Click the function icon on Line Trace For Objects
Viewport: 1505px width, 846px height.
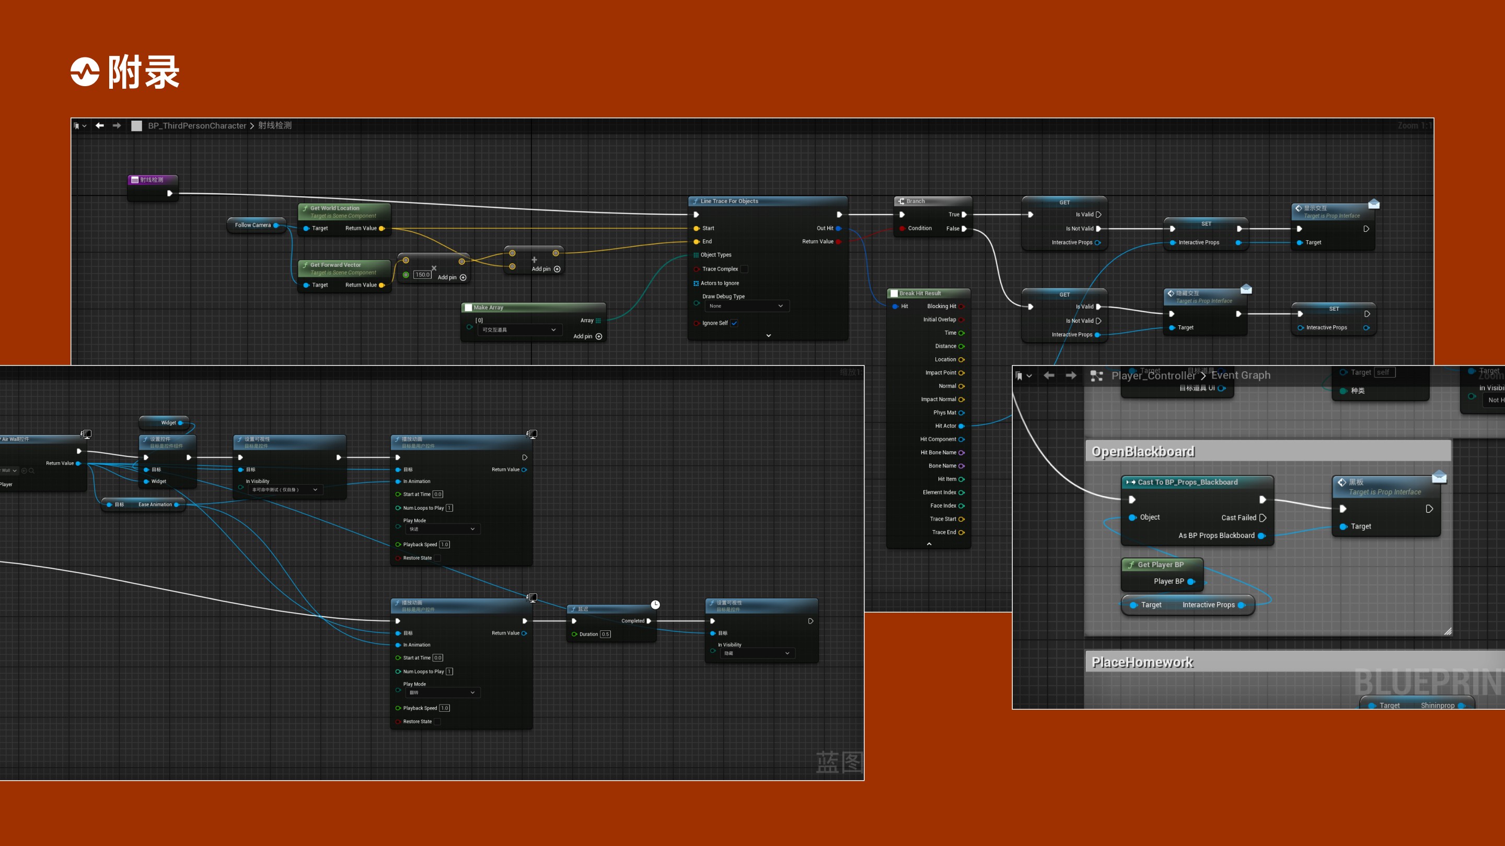[x=695, y=202]
